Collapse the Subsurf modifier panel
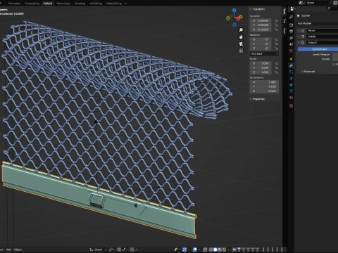 tap(299, 43)
